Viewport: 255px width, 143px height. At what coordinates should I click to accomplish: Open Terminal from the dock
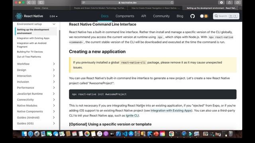(x=178, y=134)
